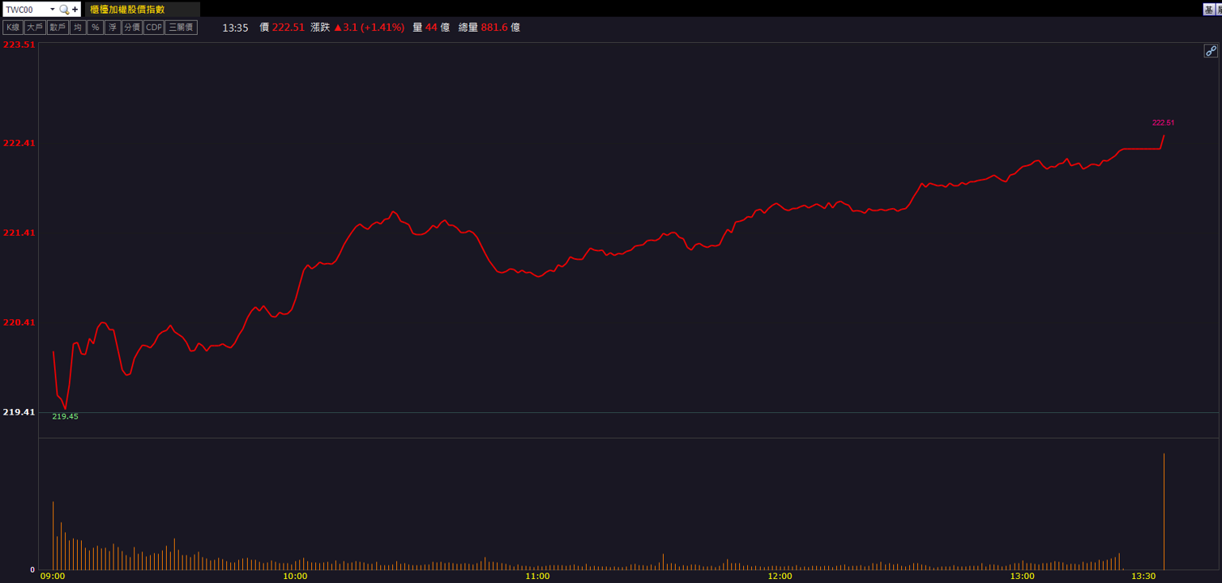Click the 11:00 time axis label

[537, 577]
